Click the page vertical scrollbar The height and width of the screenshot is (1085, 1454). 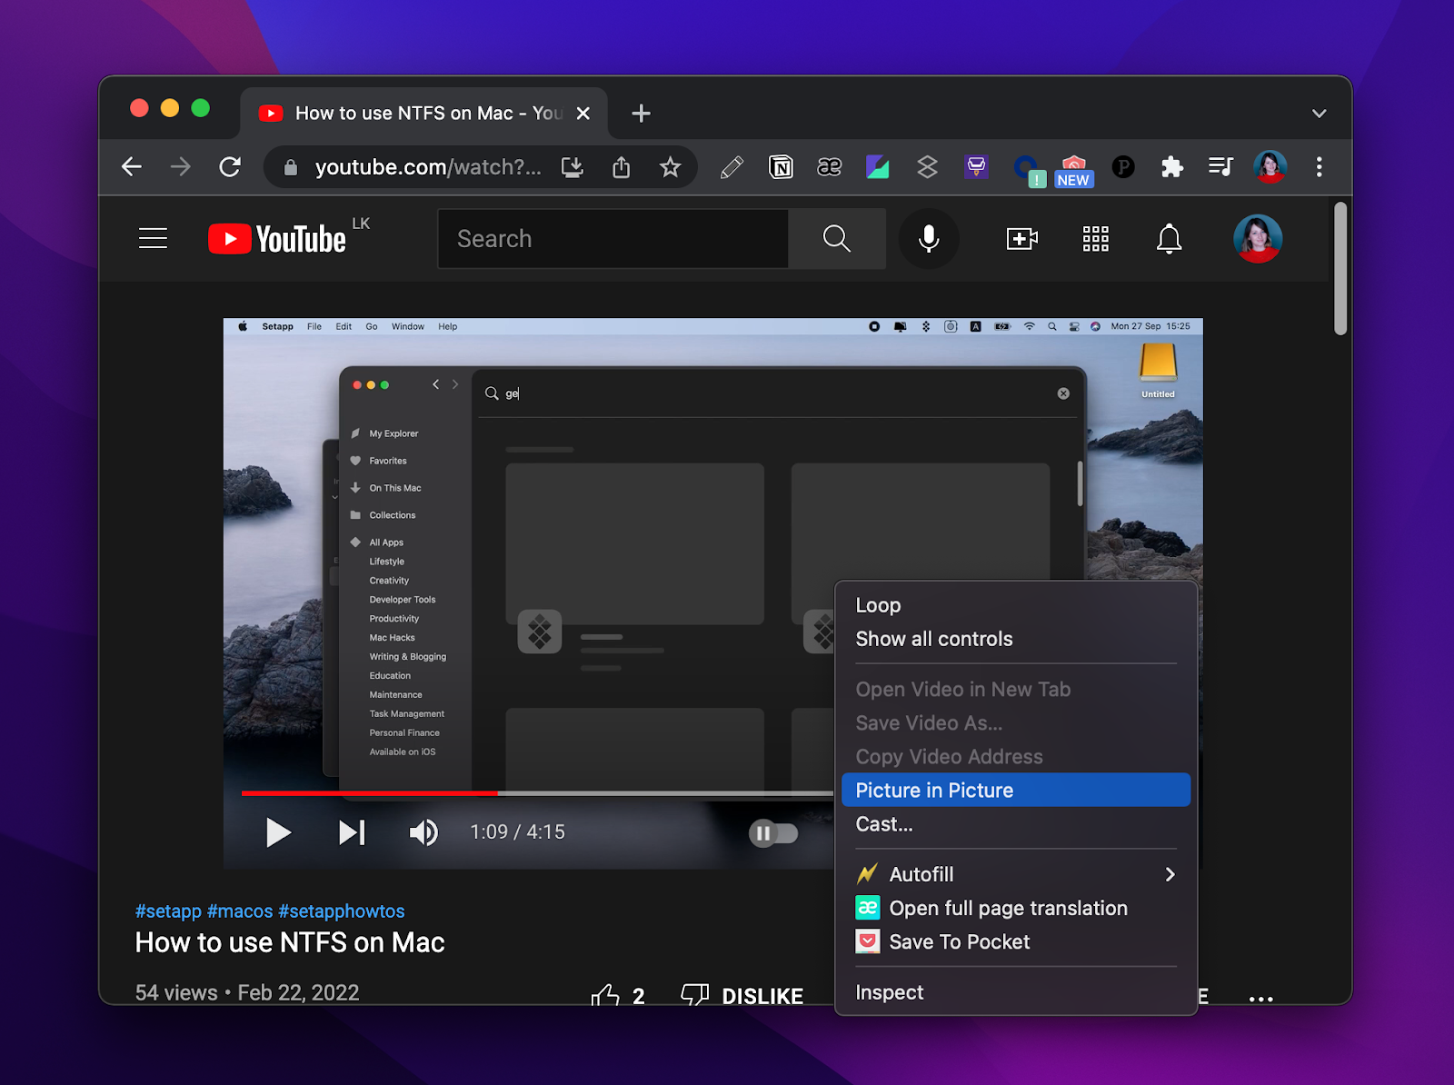click(1340, 269)
